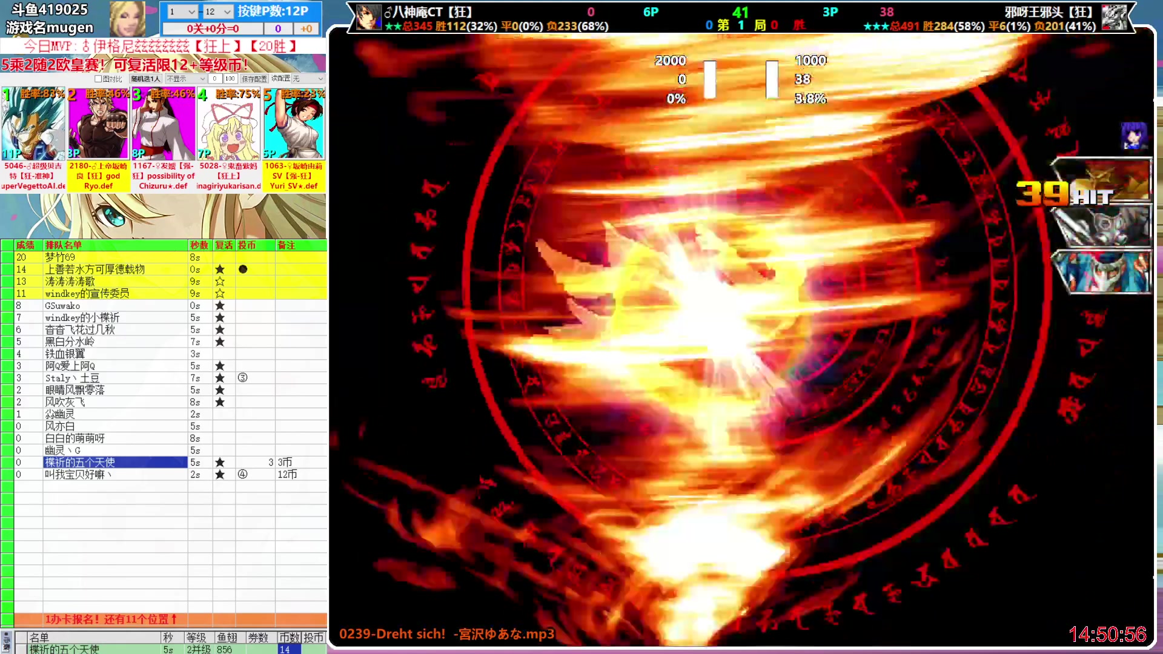The height and width of the screenshot is (654, 1163).
Task: Click the 保存配置 button
Action: pyautogui.click(x=254, y=79)
